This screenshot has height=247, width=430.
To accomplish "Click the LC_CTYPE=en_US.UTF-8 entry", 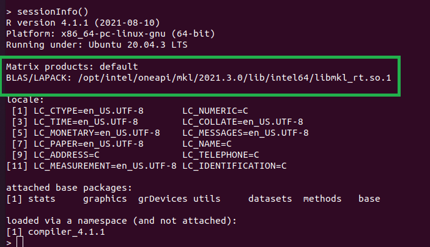I will click(x=88, y=111).
